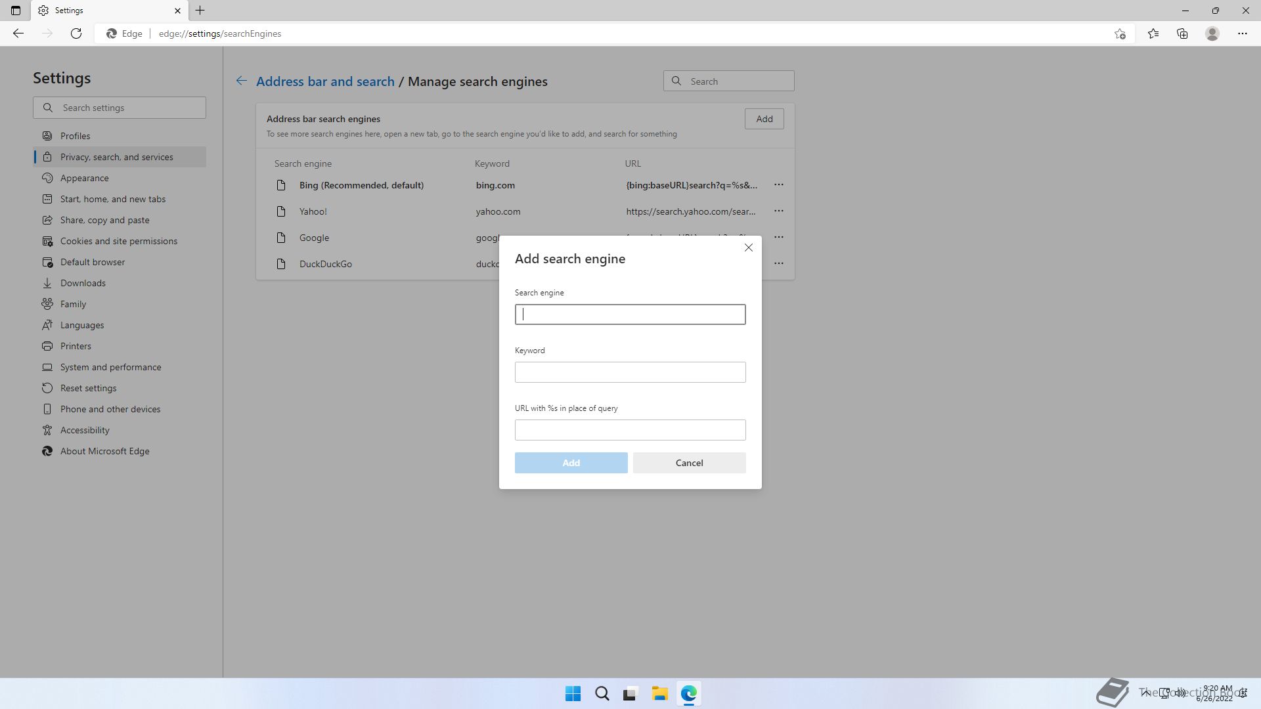Click the address bar URL
Image resolution: width=1261 pixels, height=709 pixels.
coord(220,33)
